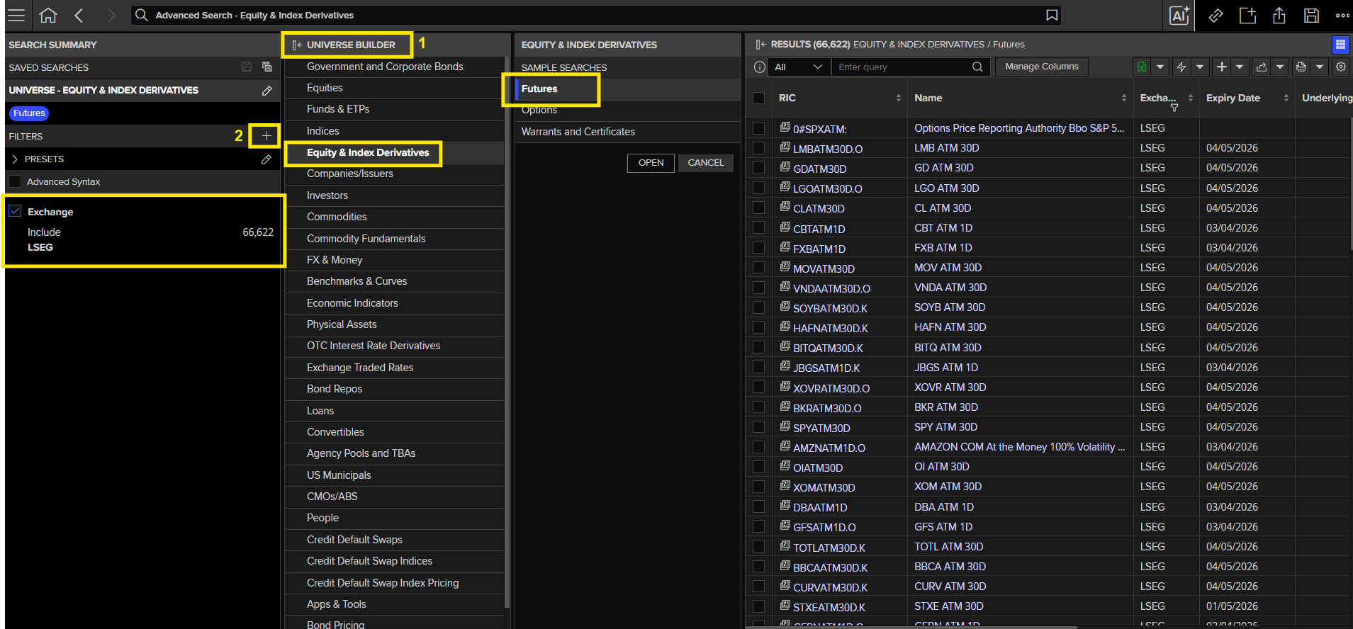Enable the Advanced Syntax checkbox
Screen dimensions: 1353x629
(15, 181)
